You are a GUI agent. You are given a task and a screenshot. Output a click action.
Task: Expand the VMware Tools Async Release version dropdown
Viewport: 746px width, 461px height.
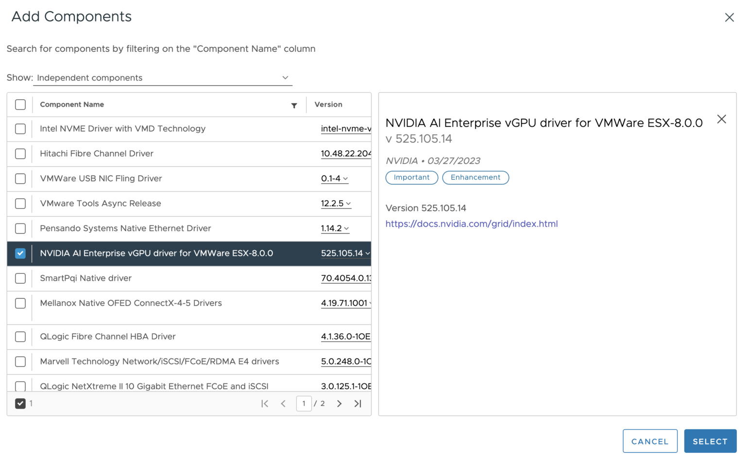336,204
